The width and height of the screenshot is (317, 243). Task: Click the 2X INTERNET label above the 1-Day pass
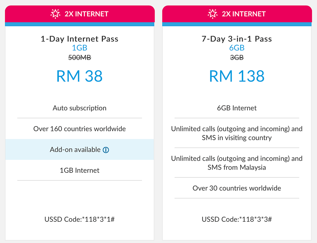[x=87, y=14]
